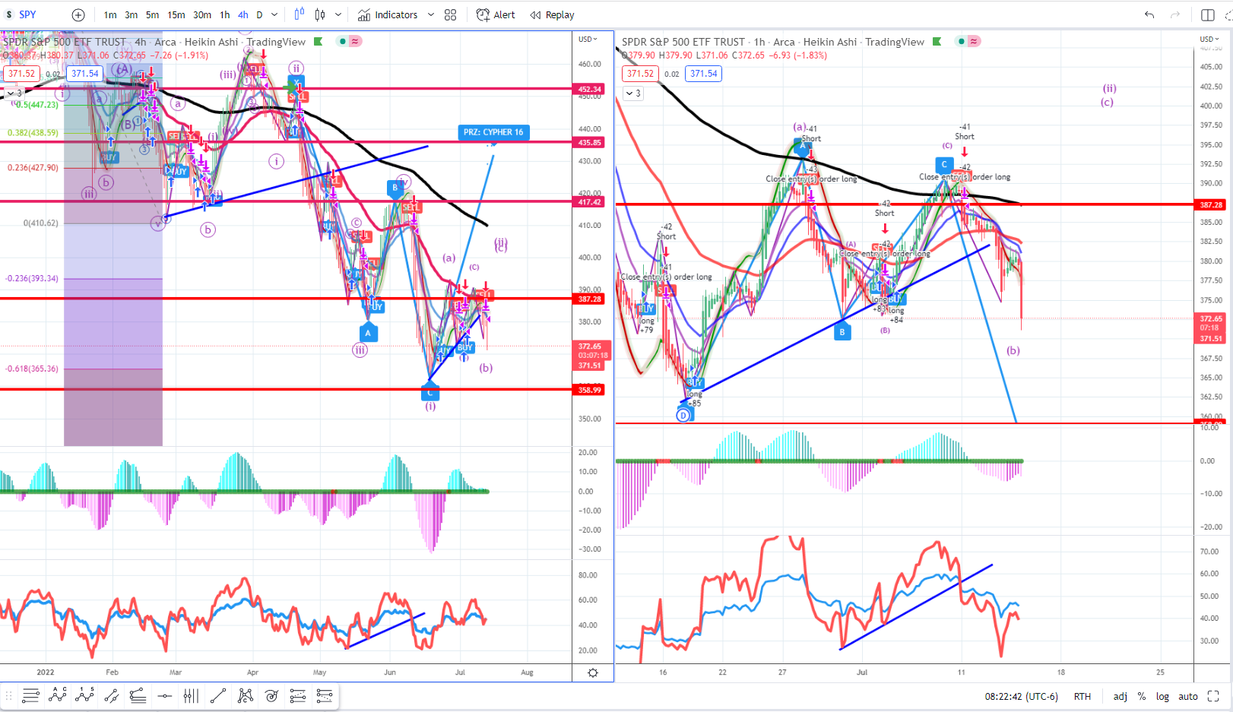This screenshot has width=1233, height=712.
Task: Select the ABC Elliott correction wave tool
Action: (58, 696)
